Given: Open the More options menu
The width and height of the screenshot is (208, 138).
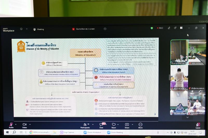Looking at the screenshot, I should (140, 125).
